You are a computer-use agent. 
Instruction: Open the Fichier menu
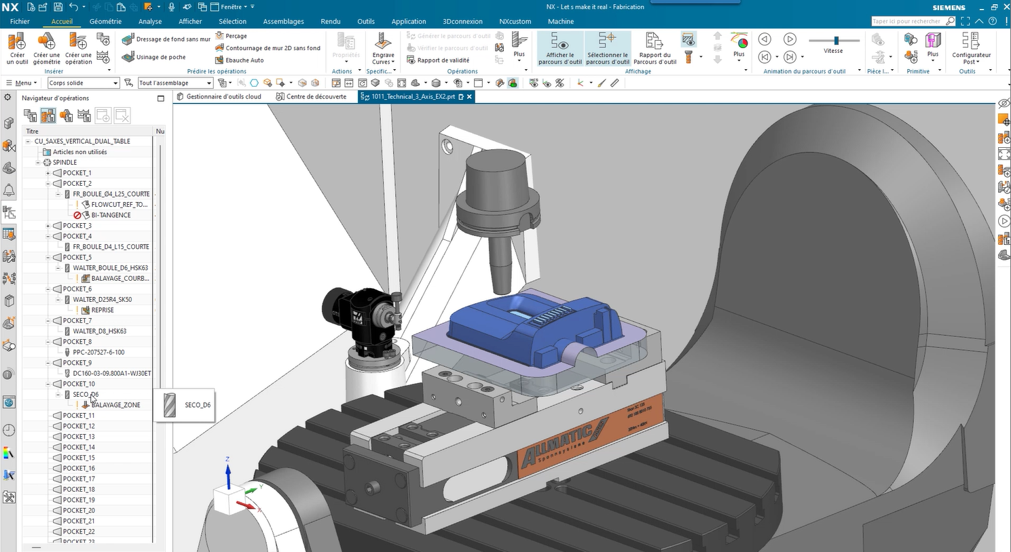pos(20,21)
